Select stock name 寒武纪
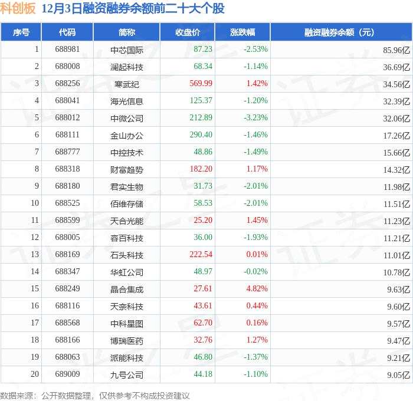This screenshot has height=401, width=413. pos(127,84)
